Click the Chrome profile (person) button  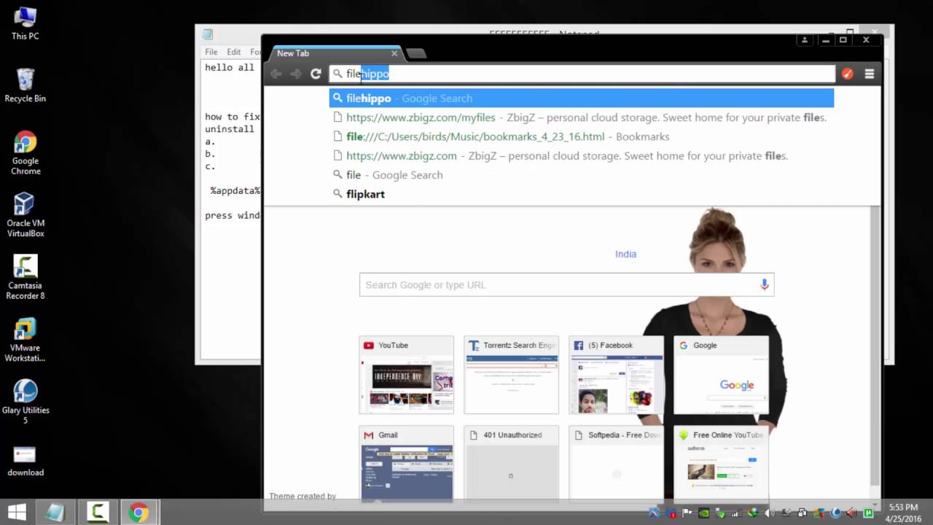coord(805,40)
